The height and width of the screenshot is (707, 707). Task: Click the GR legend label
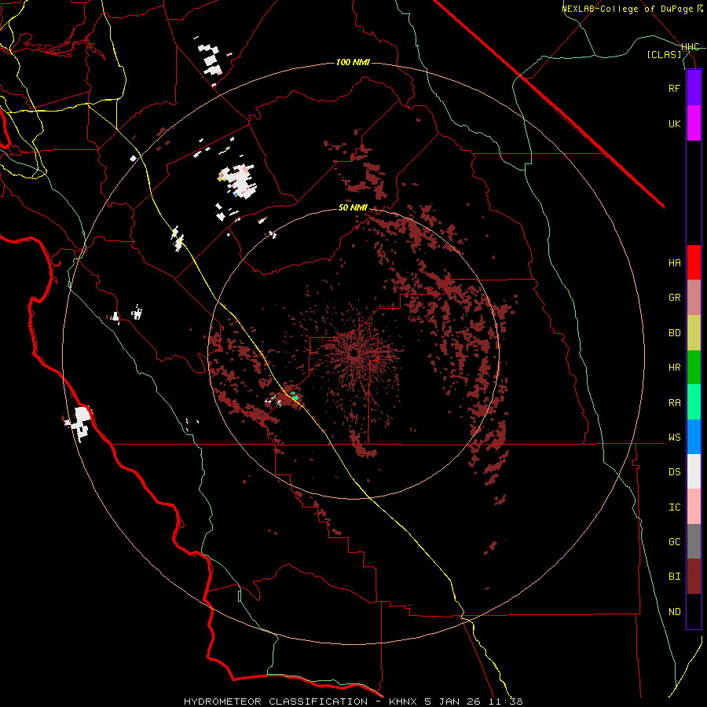click(674, 298)
